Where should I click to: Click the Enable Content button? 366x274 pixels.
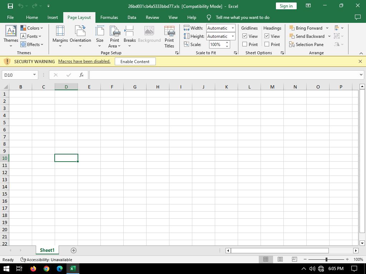coord(135,62)
